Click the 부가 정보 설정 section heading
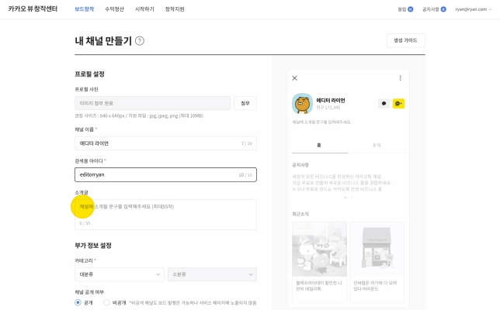The height and width of the screenshot is (310, 500). coord(93,246)
